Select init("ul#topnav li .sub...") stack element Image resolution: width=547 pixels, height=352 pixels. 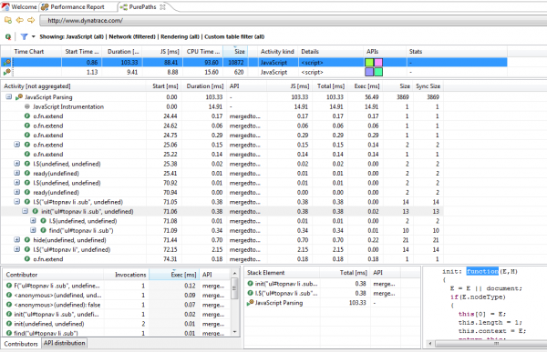coord(332,284)
